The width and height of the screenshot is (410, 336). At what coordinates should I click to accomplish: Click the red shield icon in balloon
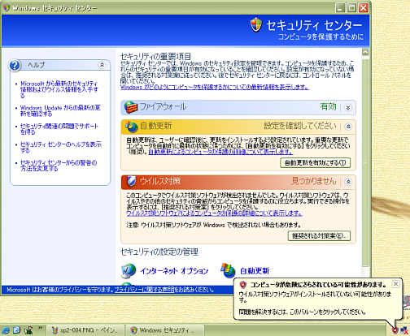pos(242,285)
